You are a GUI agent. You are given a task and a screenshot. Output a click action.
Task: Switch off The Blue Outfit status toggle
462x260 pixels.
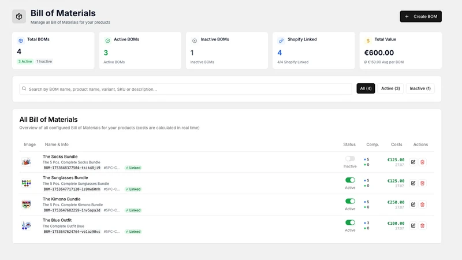[350, 222]
